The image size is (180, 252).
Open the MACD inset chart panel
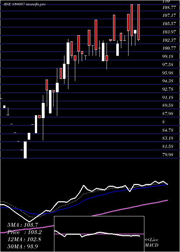click(99, 234)
